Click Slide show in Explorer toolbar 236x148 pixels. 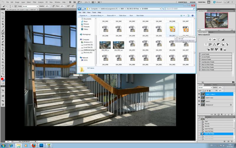(123, 16)
